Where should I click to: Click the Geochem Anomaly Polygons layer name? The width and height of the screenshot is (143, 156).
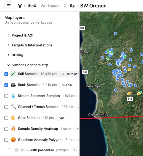41,140
